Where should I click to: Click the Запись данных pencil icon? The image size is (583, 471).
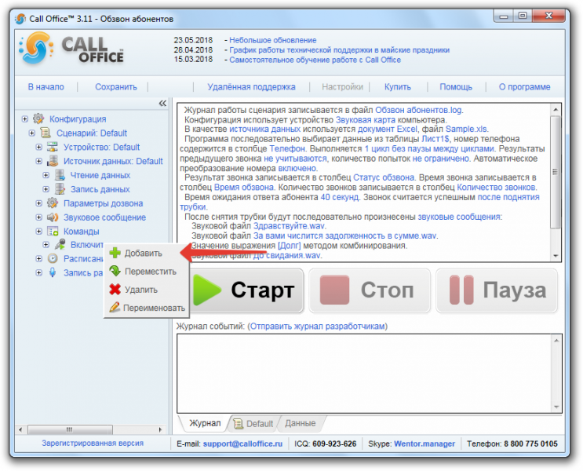pyautogui.click(x=60, y=189)
